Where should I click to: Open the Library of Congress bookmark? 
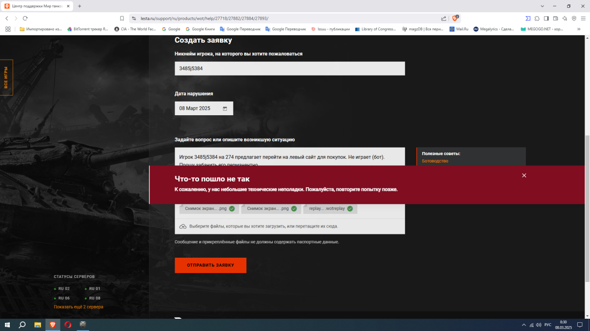(x=375, y=29)
